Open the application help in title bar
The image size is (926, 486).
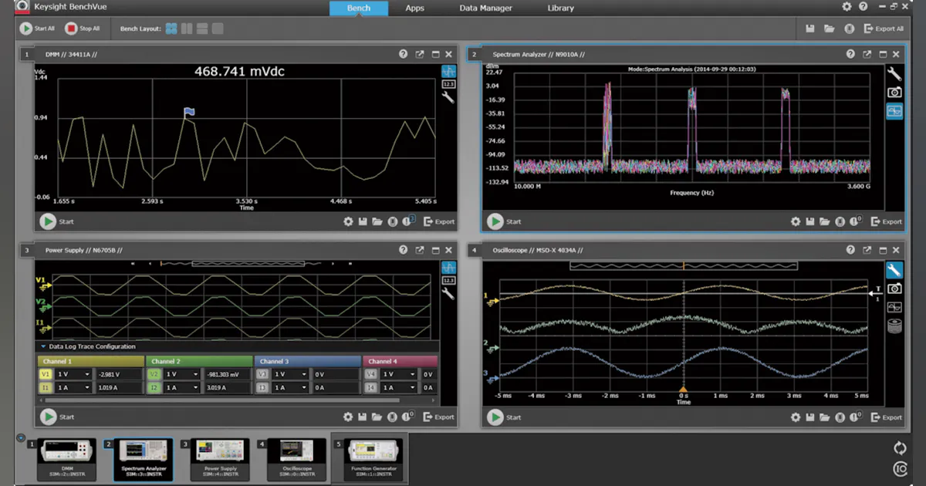[x=863, y=6]
